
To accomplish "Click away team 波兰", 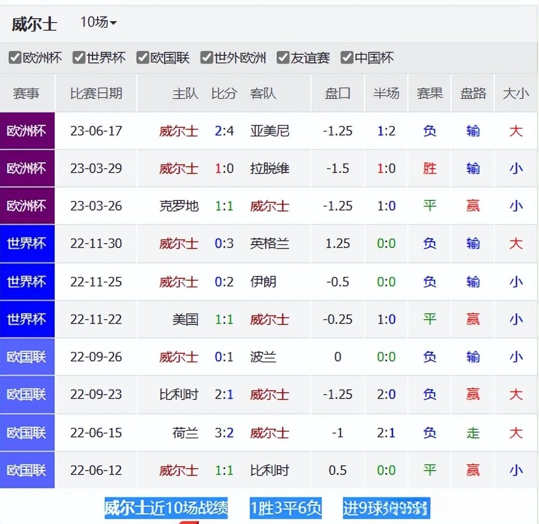I will [263, 356].
